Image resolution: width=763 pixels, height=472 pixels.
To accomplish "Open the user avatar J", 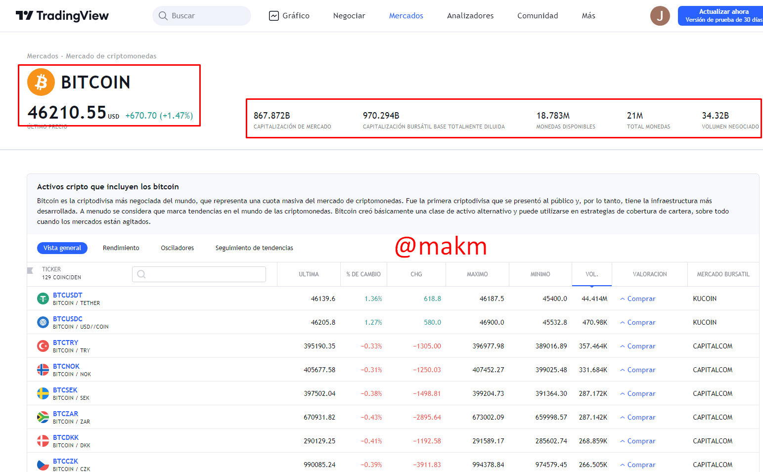I will click(660, 16).
